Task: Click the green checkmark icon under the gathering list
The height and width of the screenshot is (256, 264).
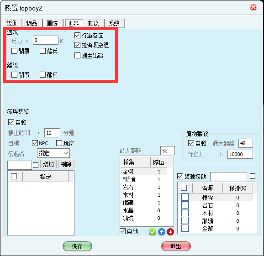Action: coord(153,232)
